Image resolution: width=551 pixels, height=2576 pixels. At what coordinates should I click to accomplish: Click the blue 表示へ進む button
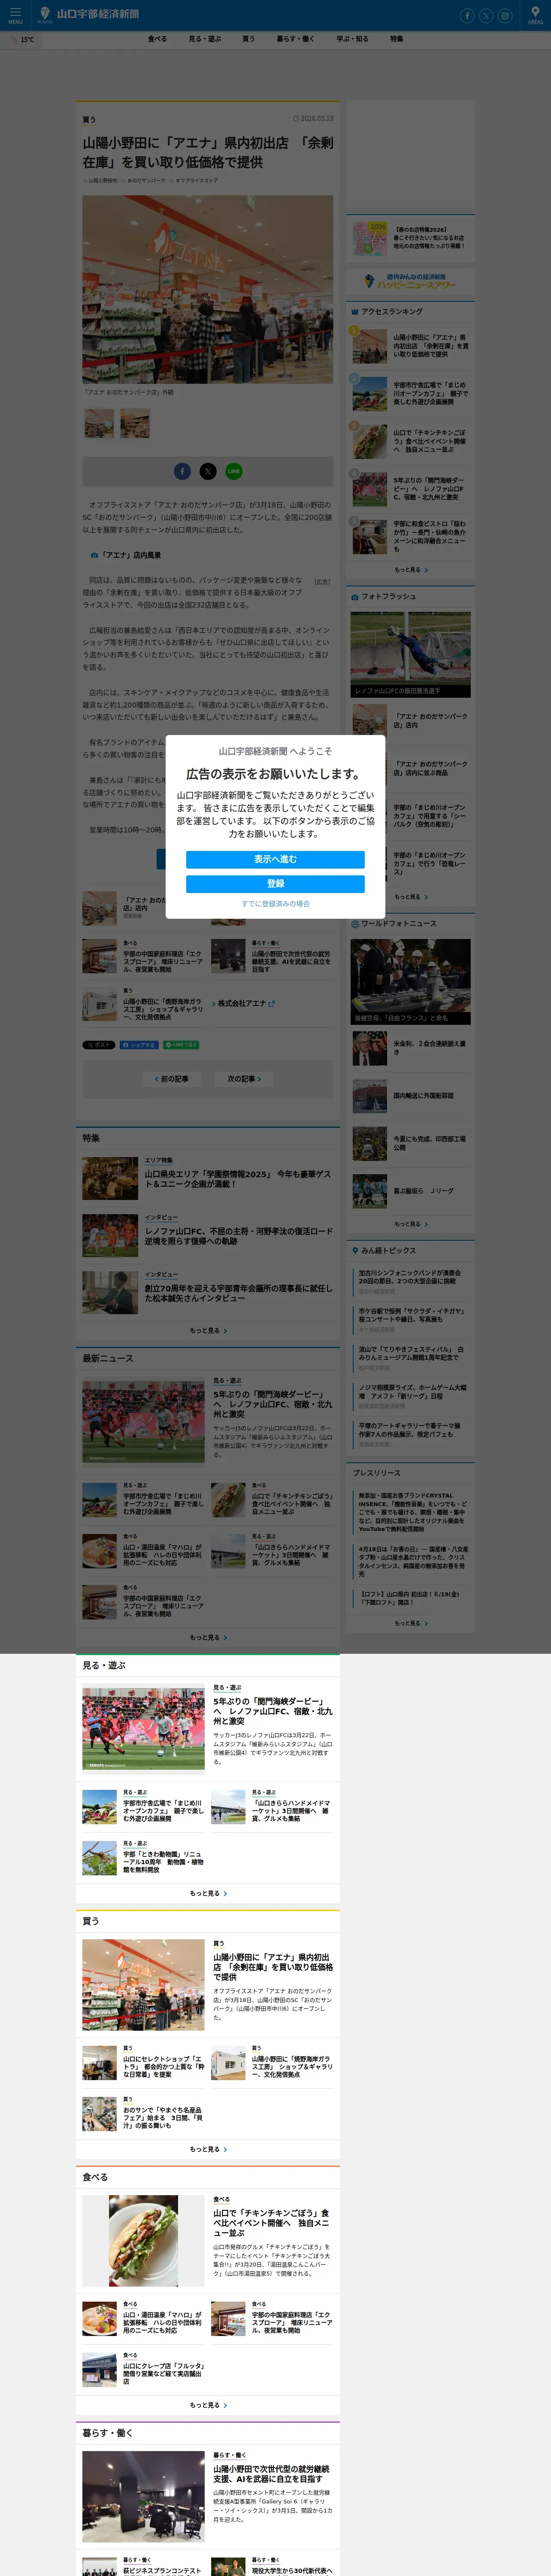(x=275, y=859)
